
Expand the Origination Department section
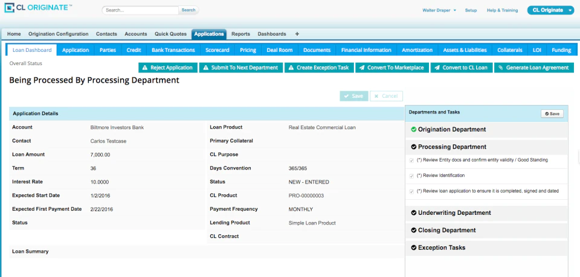[486, 130]
